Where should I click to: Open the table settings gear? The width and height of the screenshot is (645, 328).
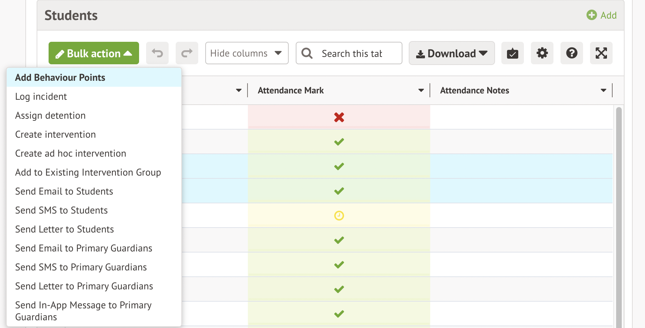542,53
